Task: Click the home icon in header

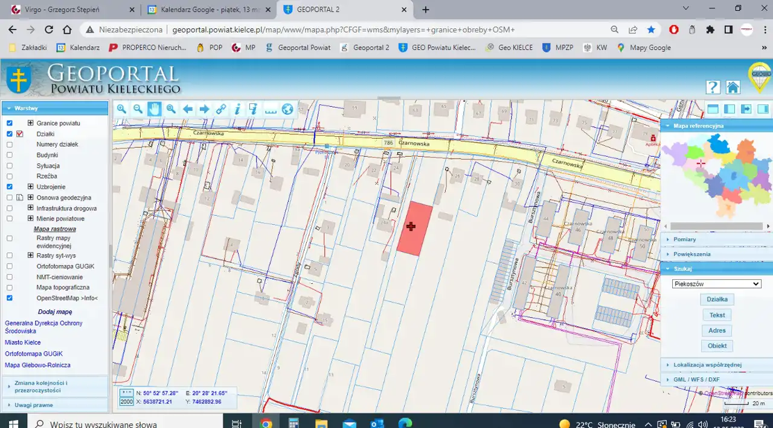Action: [733, 87]
